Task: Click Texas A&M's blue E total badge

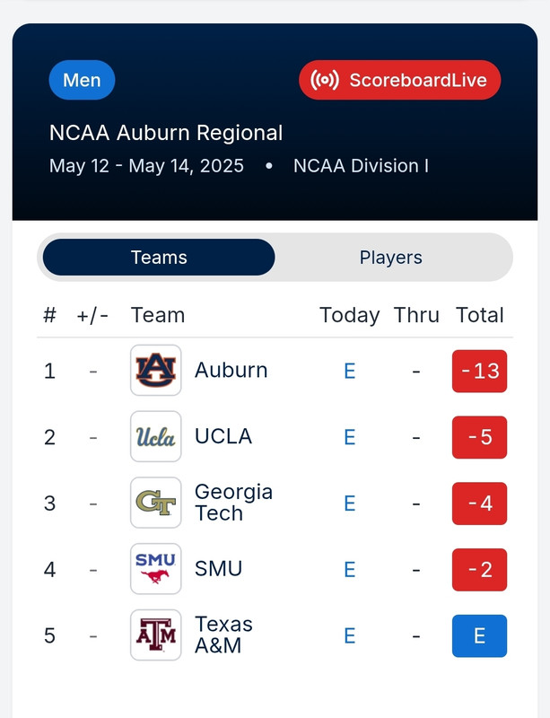Action: 479,635
